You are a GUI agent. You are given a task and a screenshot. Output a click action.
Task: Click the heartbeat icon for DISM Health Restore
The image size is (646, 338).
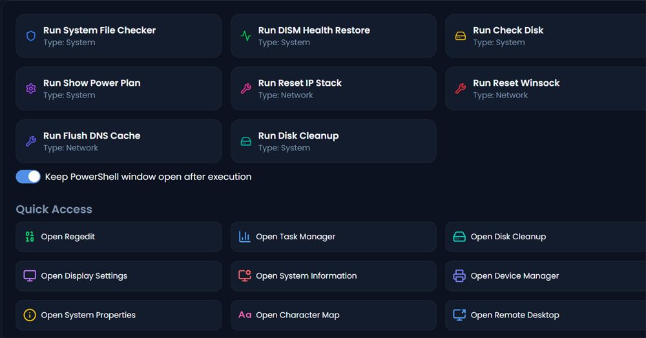[245, 36]
